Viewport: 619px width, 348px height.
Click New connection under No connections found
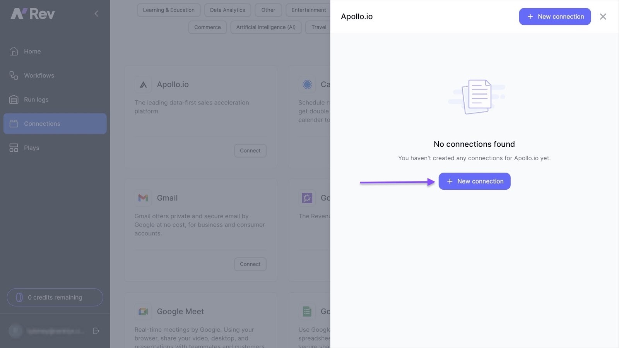pos(474,181)
